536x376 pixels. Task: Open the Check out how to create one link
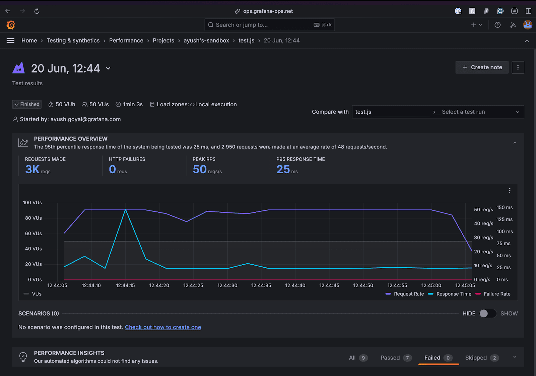(x=163, y=327)
